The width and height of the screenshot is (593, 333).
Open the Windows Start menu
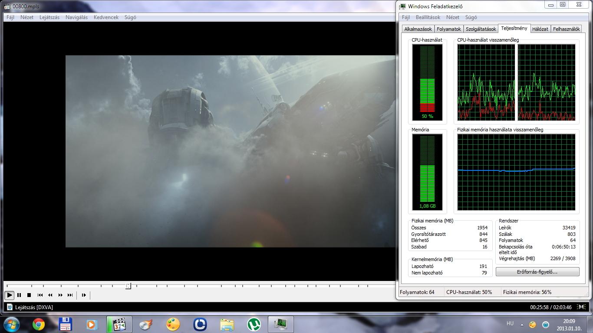(x=11, y=324)
